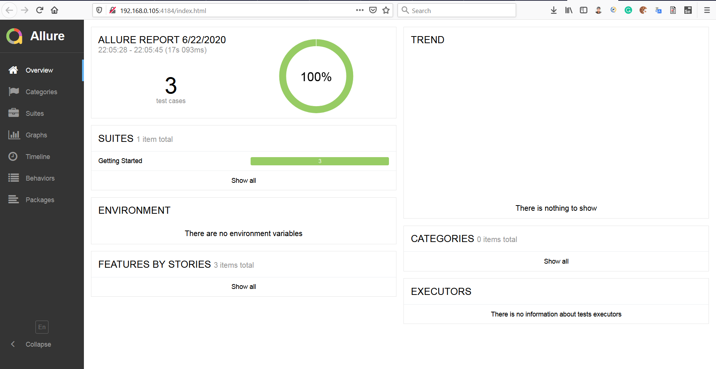Open the Behaviors section
The height and width of the screenshot is (369, 716).
tap(42, 178)
